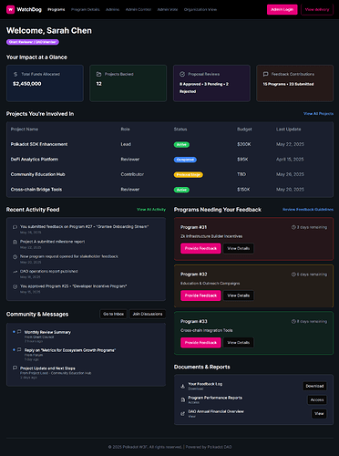This screenshot has height=456, width=339.
Task: Select the Polkadot SDK Enhancement project row
Action: 169,144
